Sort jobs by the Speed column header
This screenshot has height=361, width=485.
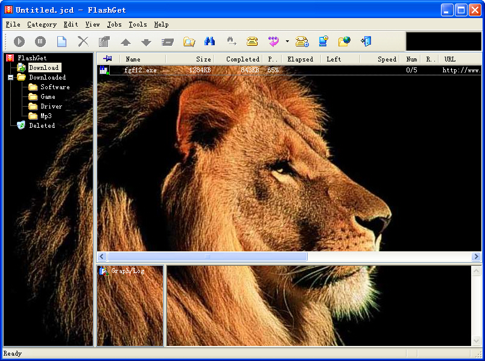point(380,59)
